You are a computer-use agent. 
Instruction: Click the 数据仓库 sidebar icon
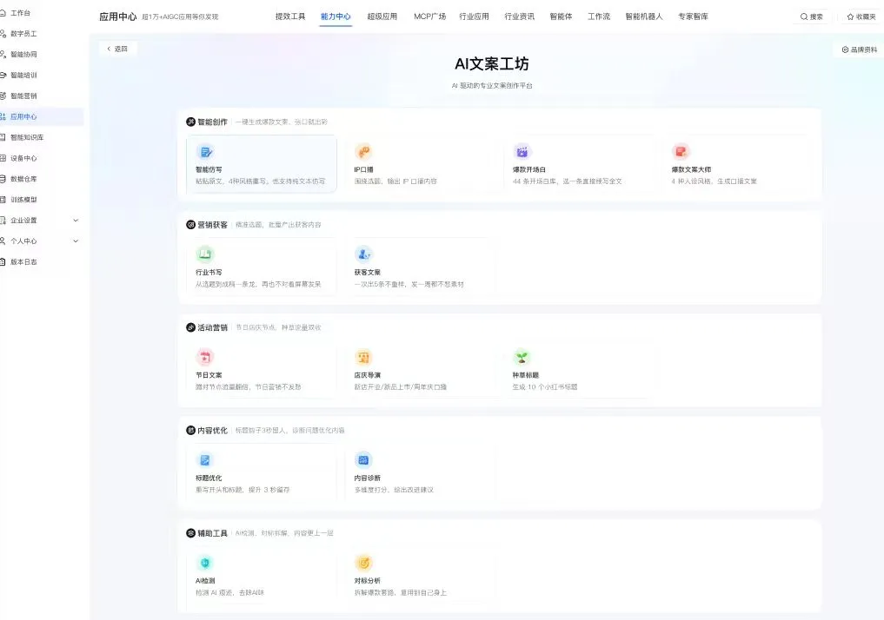(3, 179)
